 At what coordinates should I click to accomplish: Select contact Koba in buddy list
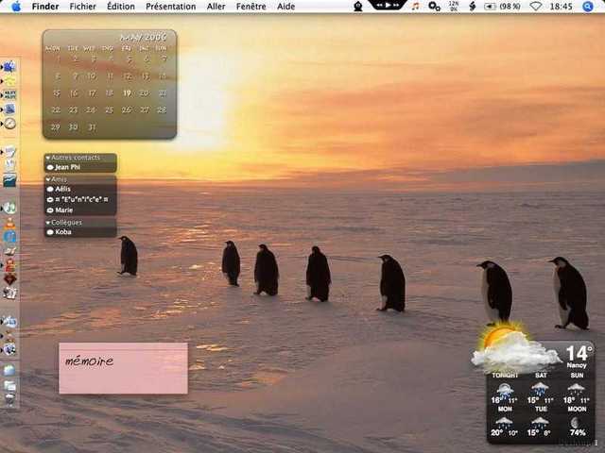pos(63,232)
